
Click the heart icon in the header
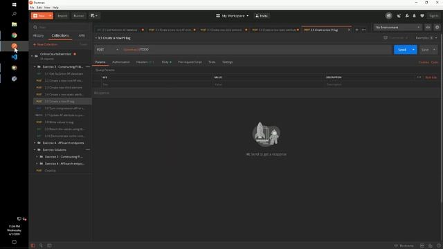(x=422, y=16)
